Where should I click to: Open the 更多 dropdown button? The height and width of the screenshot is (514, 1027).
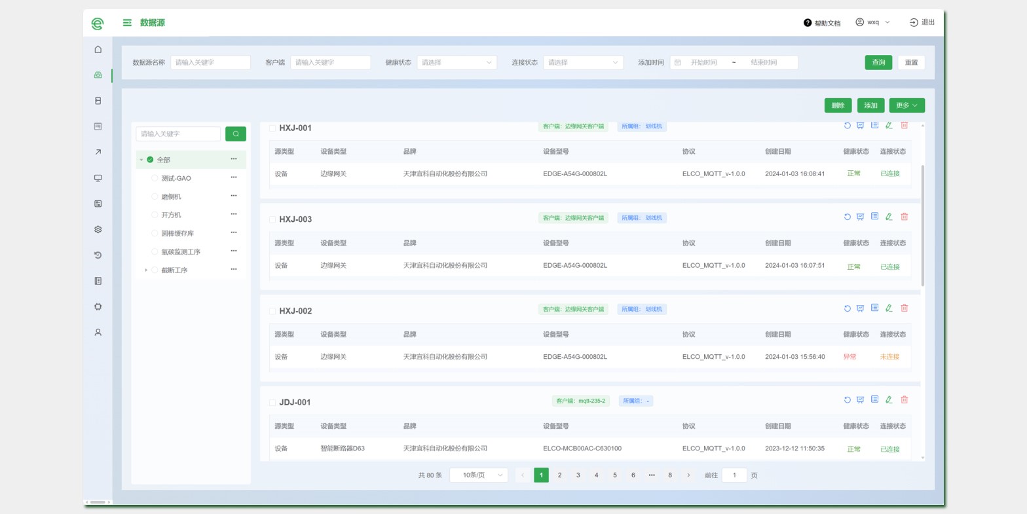click(906, 105)
